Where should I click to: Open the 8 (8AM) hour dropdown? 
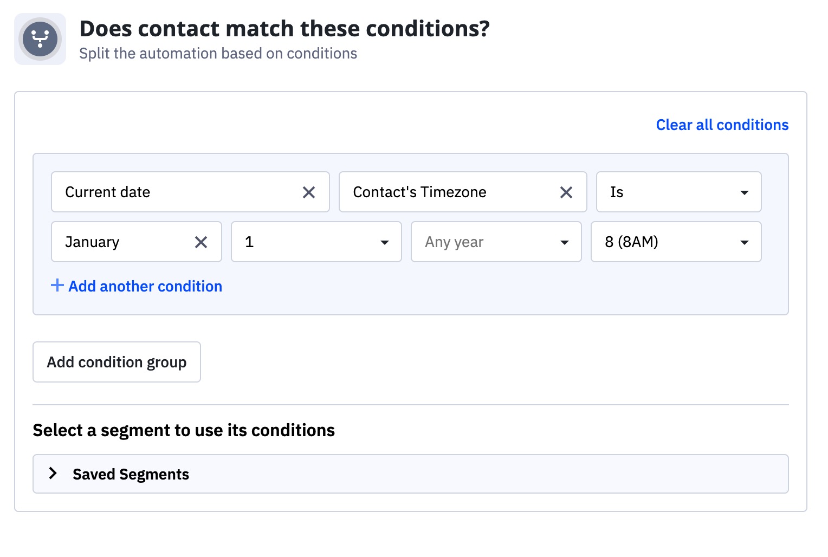(676, 242)
